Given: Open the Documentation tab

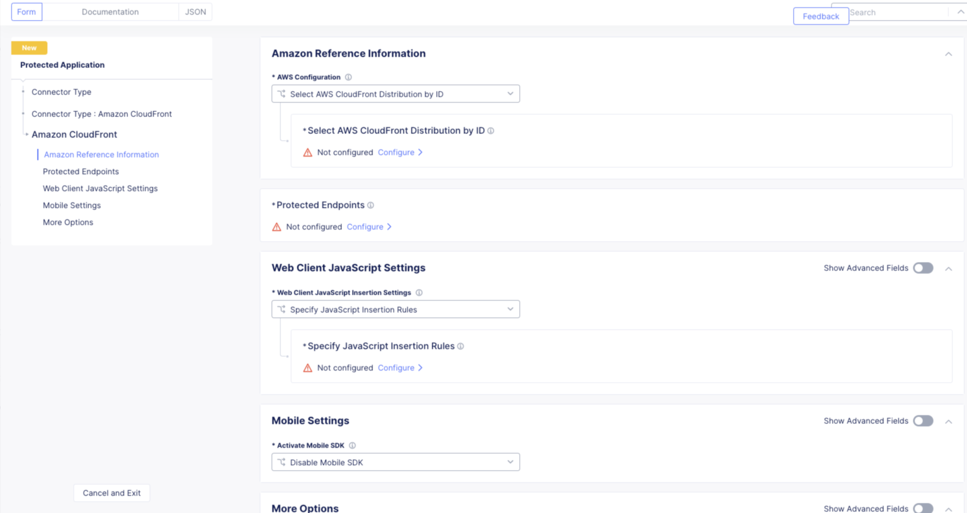Looking at the screenshot, I should pyautogui.click(x=110, y=11).
